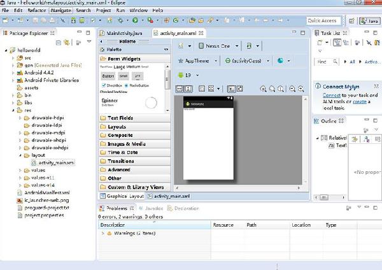Click the Quick Access input field
Viewport: 382px width, 270px height.
[x=323, y=21]
